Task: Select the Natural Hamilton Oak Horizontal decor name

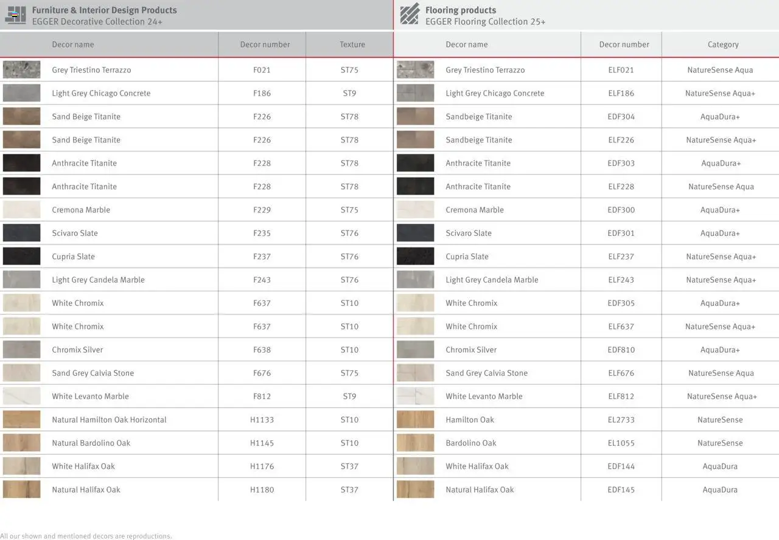Action: coord(109,420)
